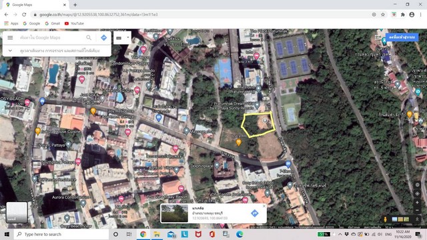Expand the imagery strip with the double chevron

point(417,219)
